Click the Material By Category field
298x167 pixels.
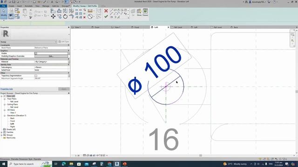pyautogui.click(x=51, y=62)
